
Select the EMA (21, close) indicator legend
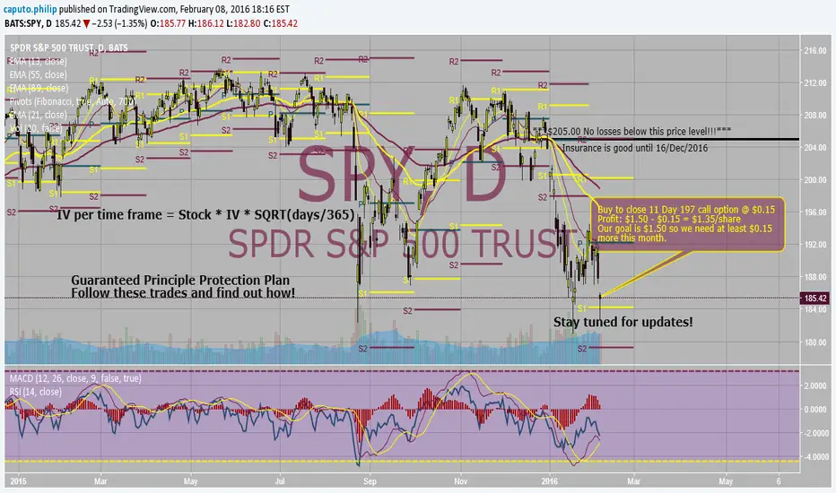pyautogui.click(x=39, y=115)
